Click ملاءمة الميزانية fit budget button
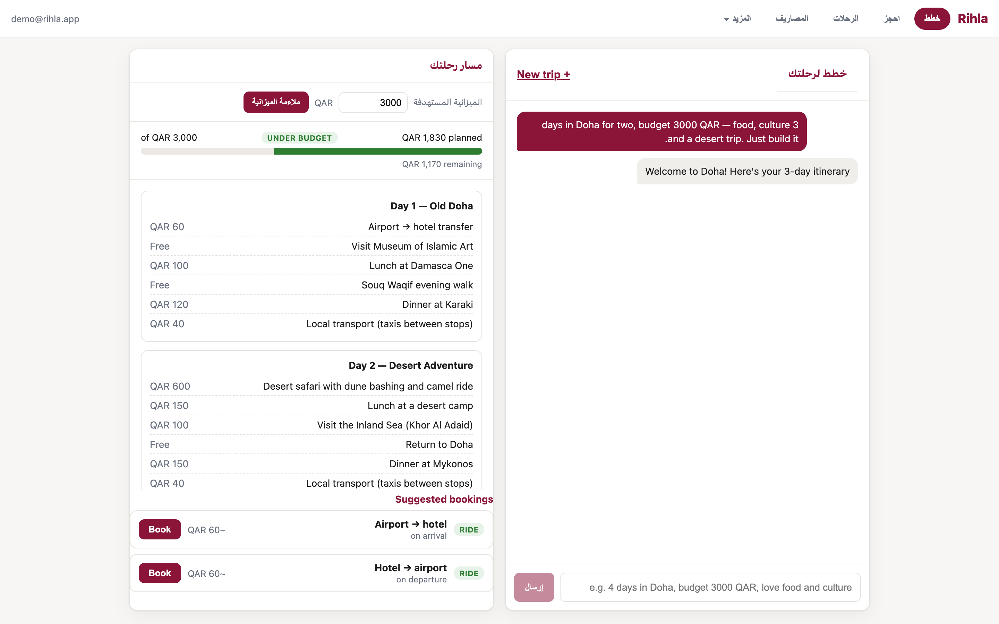999x624 pixels. click(x=276, y=102)
